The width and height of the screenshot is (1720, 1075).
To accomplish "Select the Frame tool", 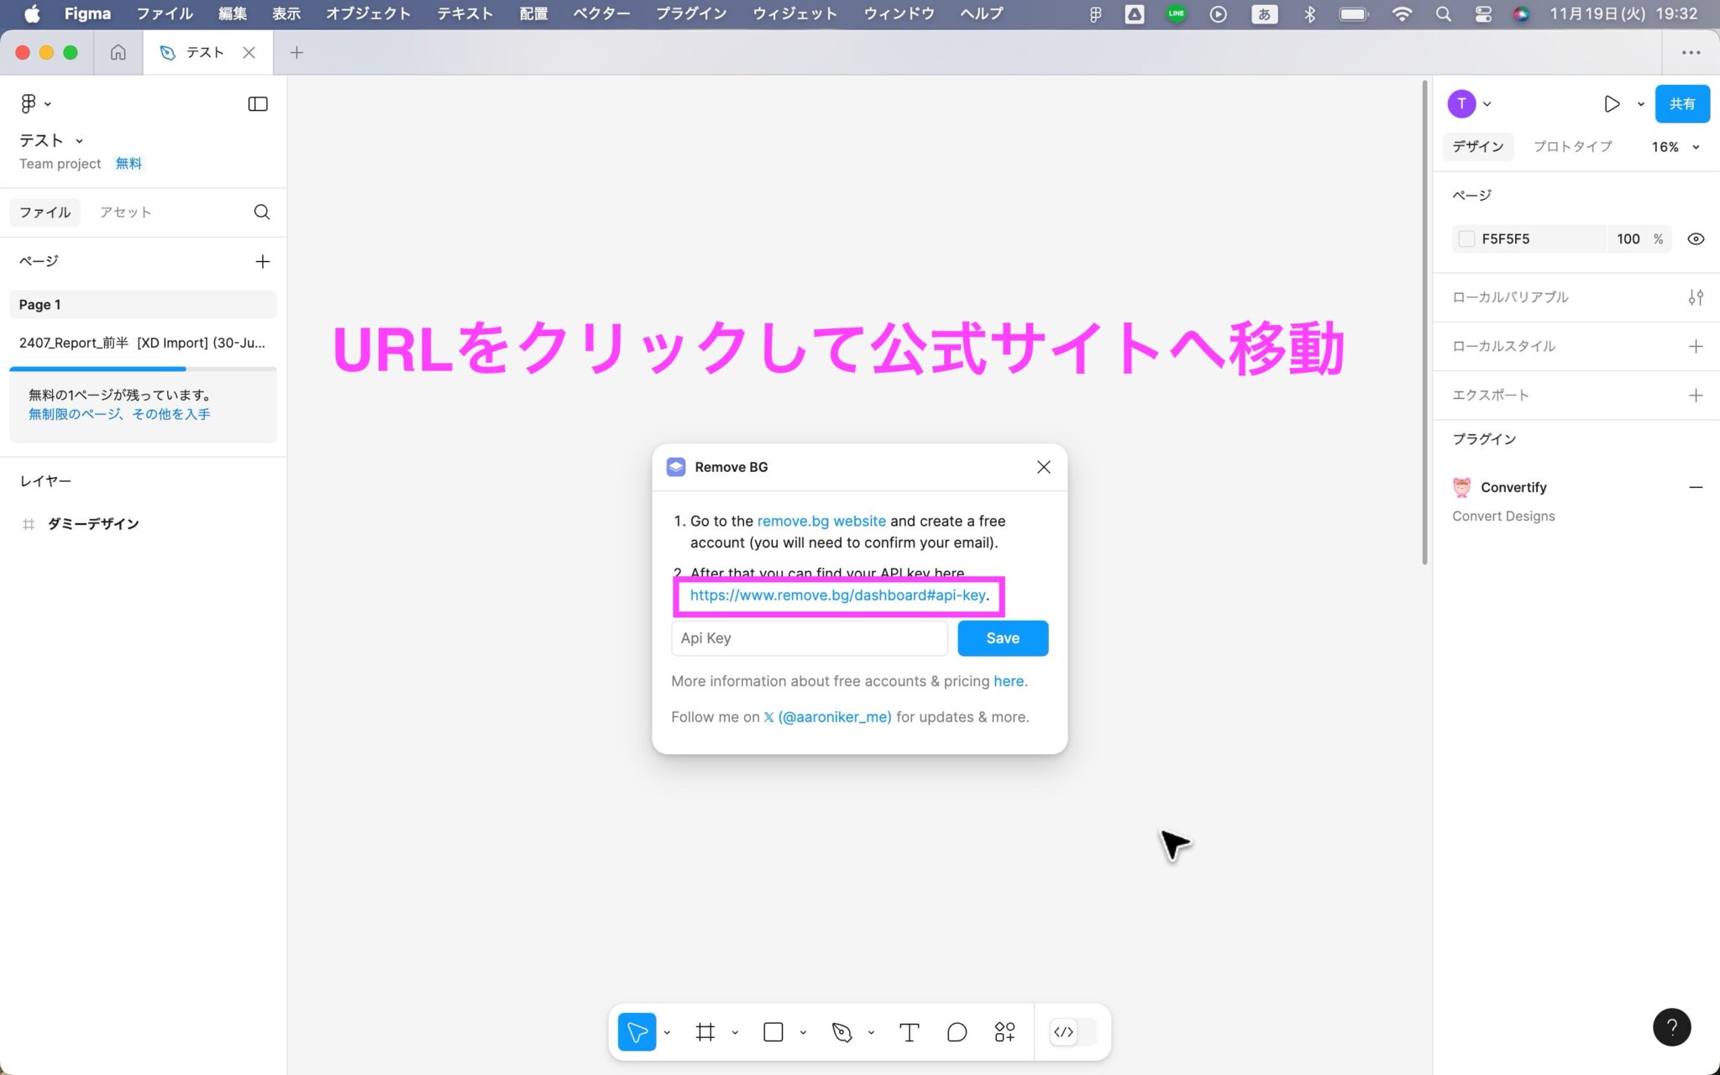I will (x=705, y=1031).
